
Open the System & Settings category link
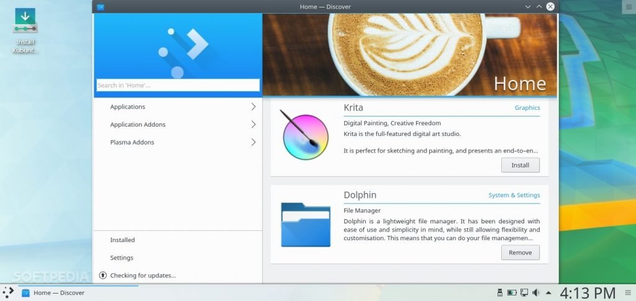pyautogui.click(x=514, y=195)
